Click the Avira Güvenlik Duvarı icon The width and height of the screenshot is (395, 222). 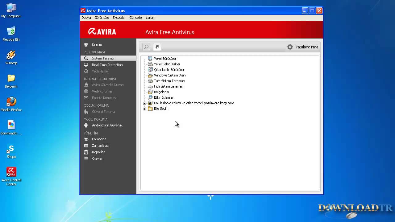point(86,85)
